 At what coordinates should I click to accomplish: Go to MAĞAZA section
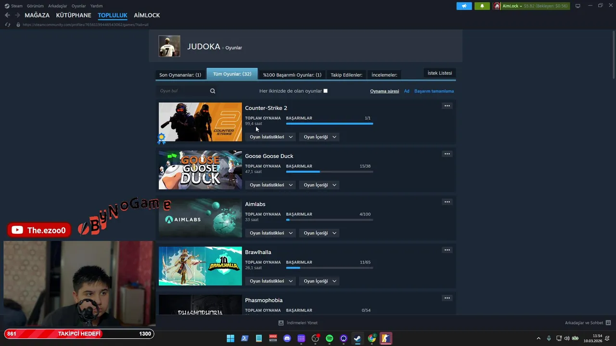point(37,15)
